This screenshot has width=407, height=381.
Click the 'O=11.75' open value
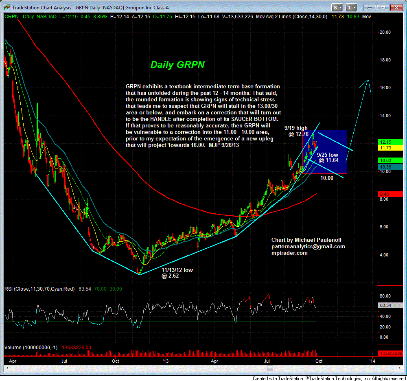coord(162,17)
